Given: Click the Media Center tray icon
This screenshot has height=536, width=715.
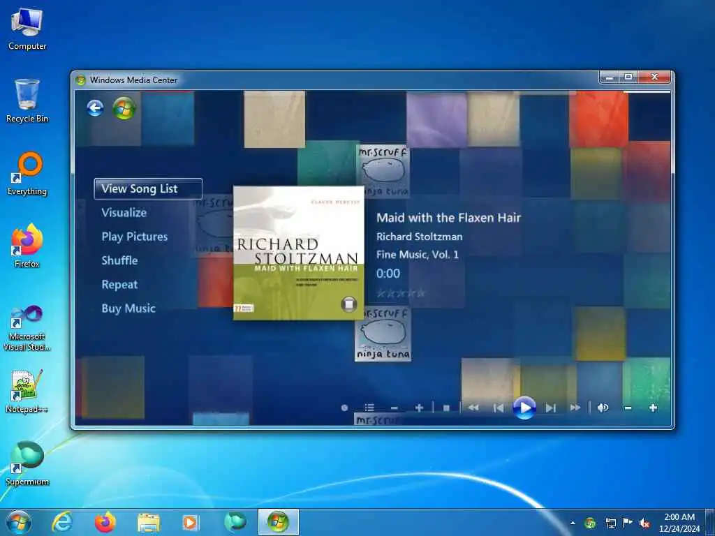Looking at the screenshot, I should [590, 523].
